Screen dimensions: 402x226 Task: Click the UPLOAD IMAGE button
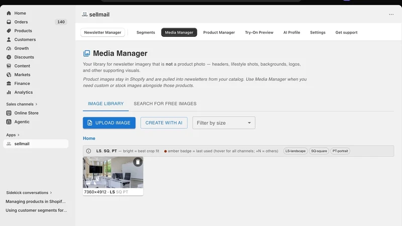pyautogui.click(x=109, y=123)
